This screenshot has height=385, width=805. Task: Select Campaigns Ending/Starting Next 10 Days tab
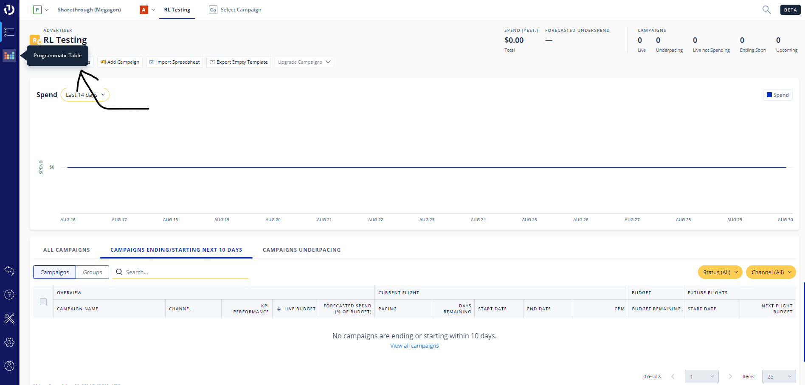coord(176,250)
